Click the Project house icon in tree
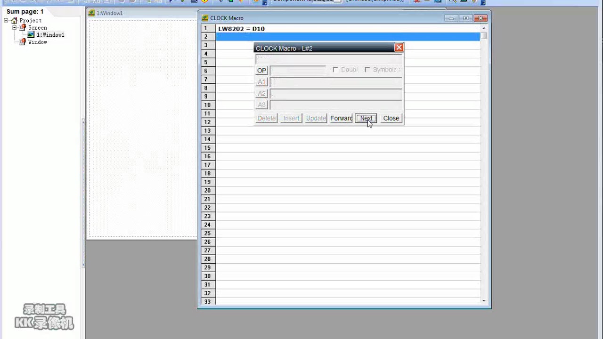 coord(14,20)
